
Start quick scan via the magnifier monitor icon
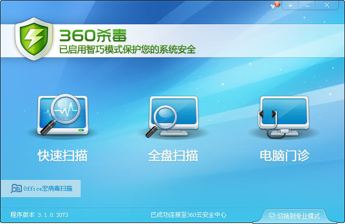tap(62, 116)
